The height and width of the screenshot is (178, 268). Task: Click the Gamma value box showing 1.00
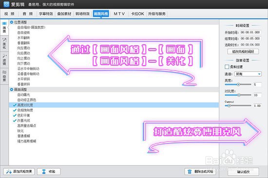[257, 106]
